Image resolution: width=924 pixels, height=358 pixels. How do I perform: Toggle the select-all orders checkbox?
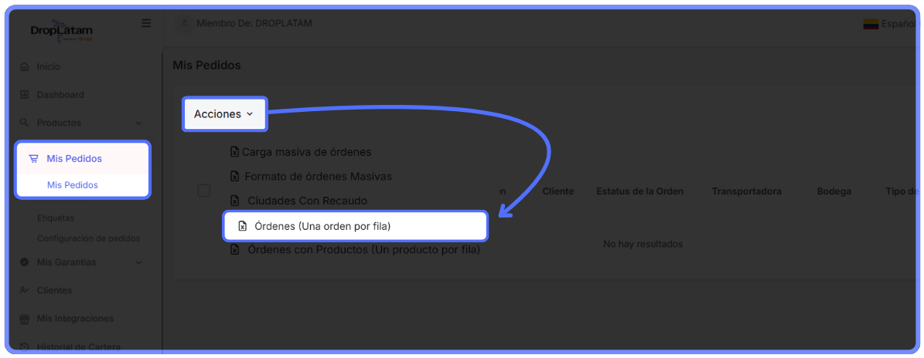click(x=204, y=191)
